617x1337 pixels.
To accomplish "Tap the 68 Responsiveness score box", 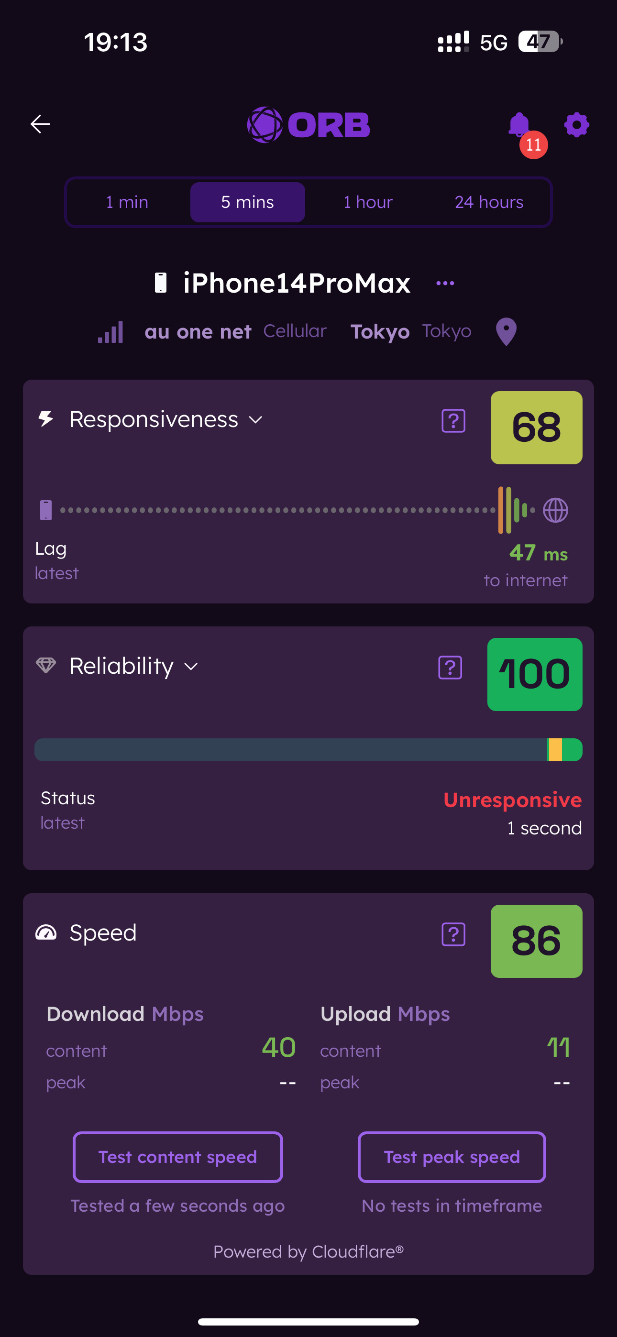I will click(536, 427).
